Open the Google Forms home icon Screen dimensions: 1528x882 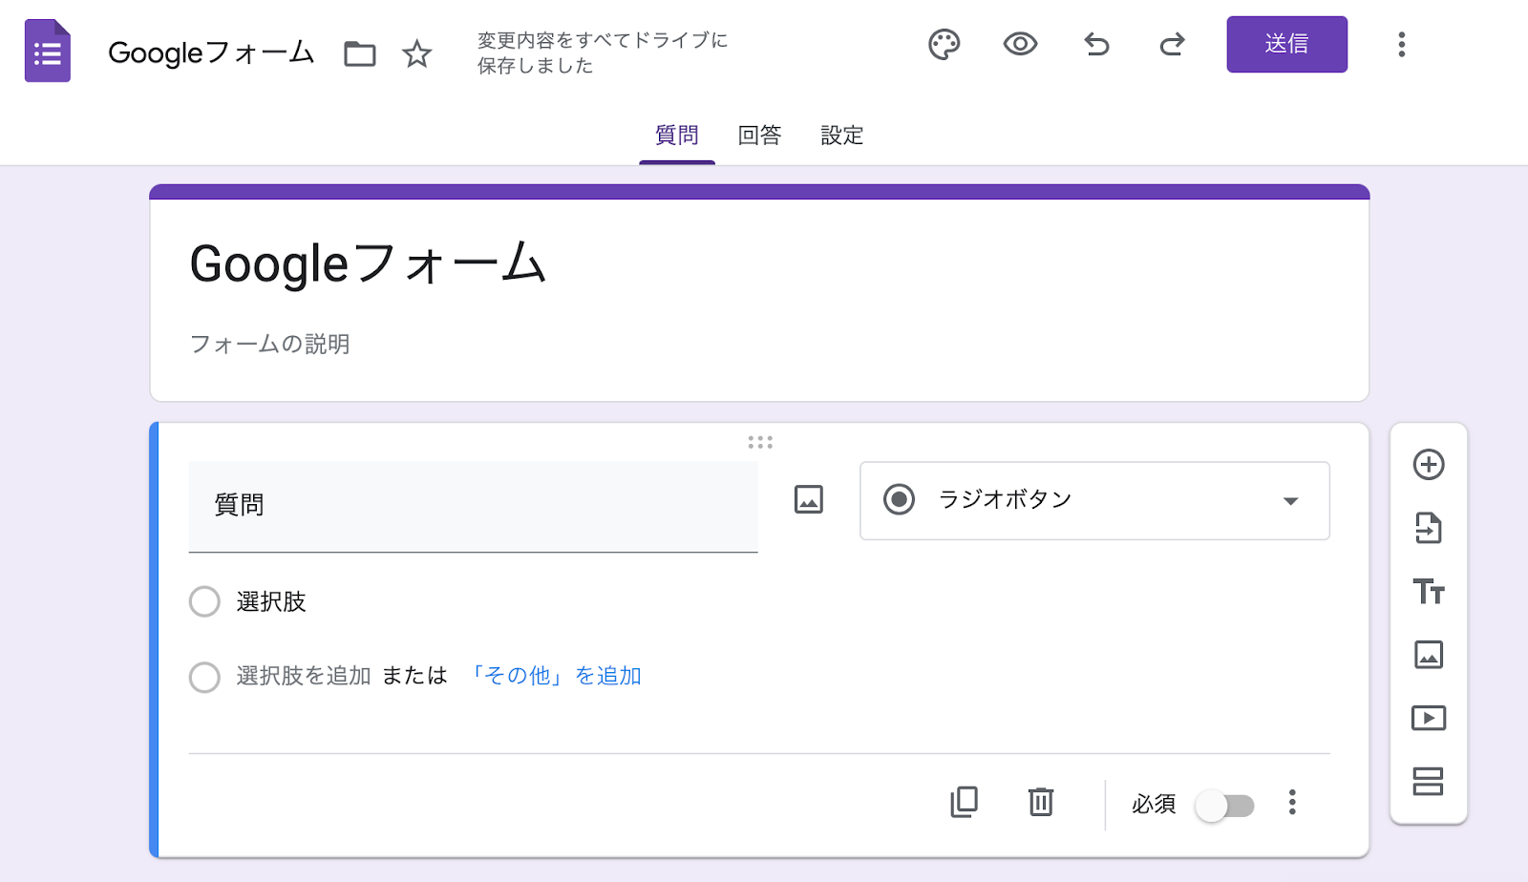tap(48, 51)
